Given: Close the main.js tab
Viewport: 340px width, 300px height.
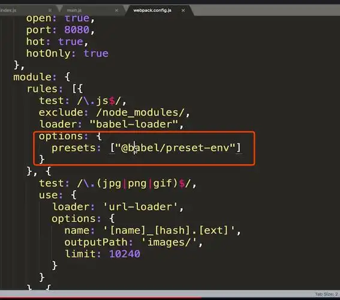Looking at the screenshot, I should (x=116, y=10).
